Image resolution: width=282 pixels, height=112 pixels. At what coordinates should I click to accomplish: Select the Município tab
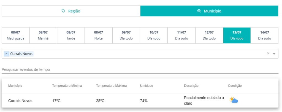click(209, 11)
